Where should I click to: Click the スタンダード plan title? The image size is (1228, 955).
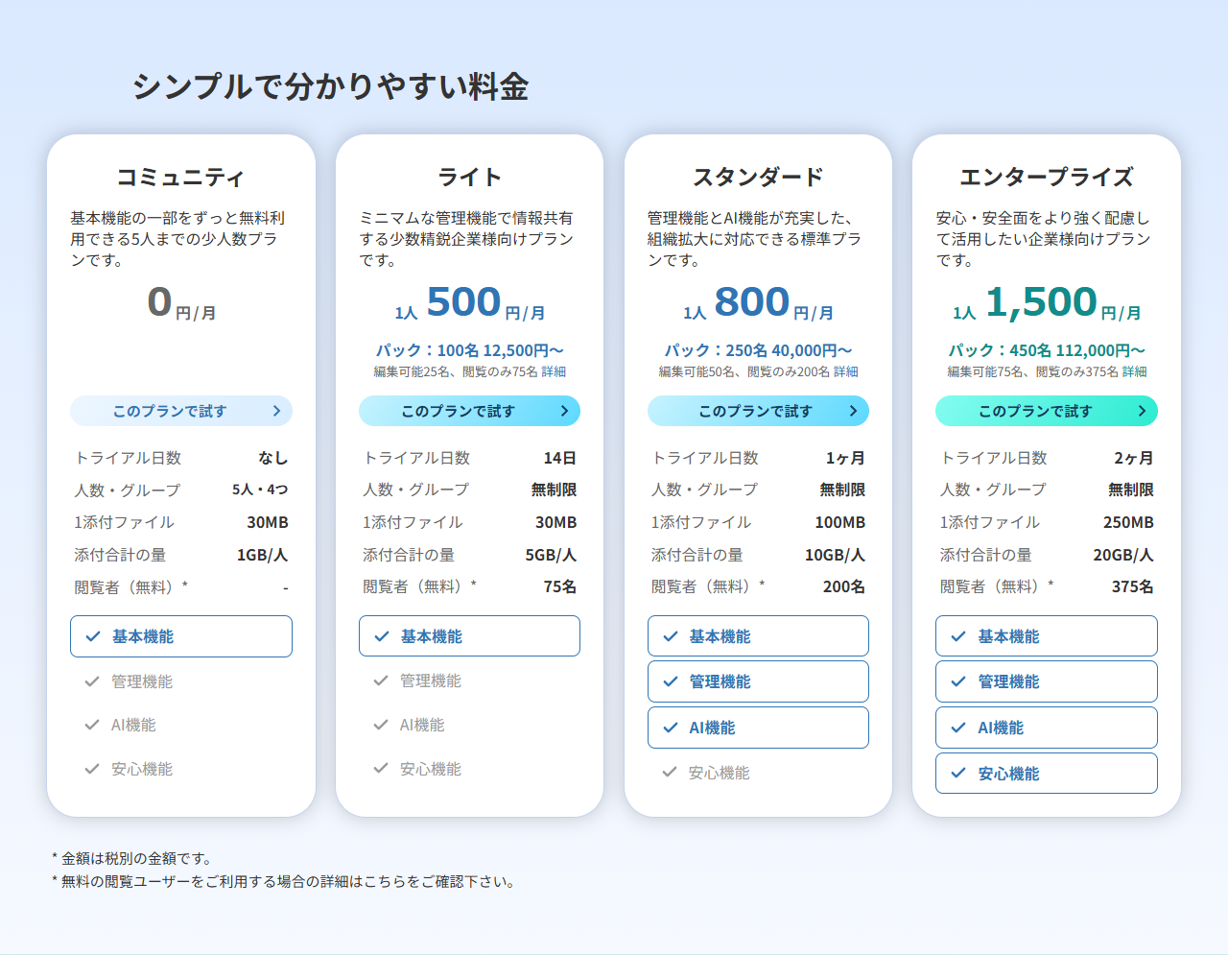click(x=758, y=178)
